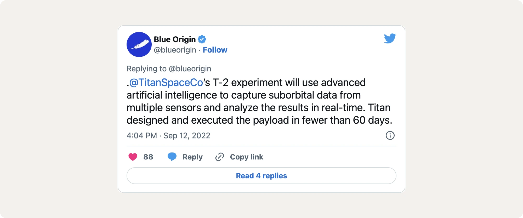523x218 pixels.
Task: Open the Read 4 replies button
Action: [261, 176]
